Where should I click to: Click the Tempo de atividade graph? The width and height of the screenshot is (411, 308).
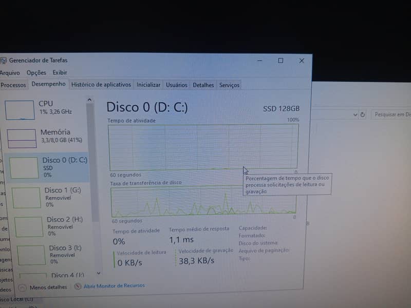pyautogui.click(x=203, y=147)
